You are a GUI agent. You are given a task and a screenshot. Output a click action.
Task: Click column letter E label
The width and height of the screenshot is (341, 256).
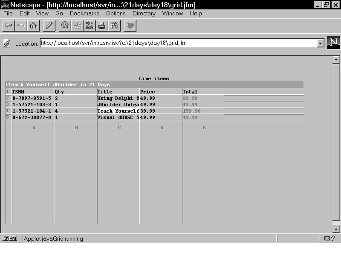[205, 128]
